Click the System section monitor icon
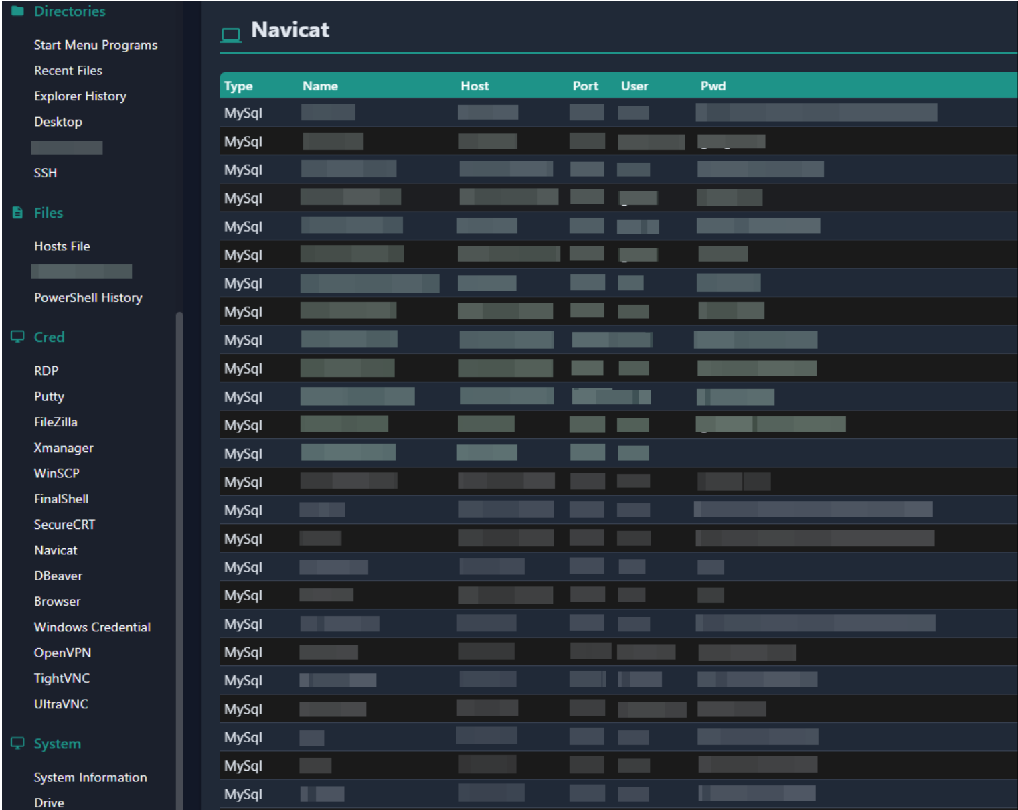The image size is (1018, 810). point(18,743)
